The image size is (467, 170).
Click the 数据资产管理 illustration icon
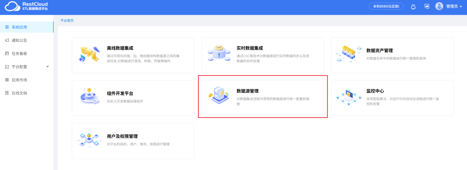pyautogui.click(x=349, y=54)
